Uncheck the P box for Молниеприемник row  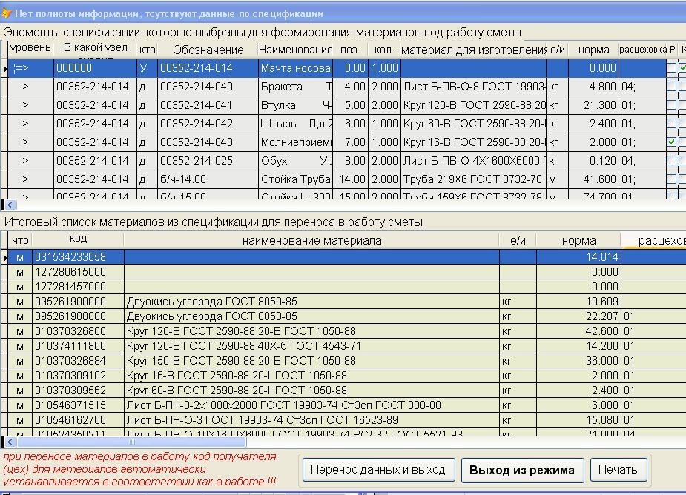pyautogui.click(x=671, y=142)
